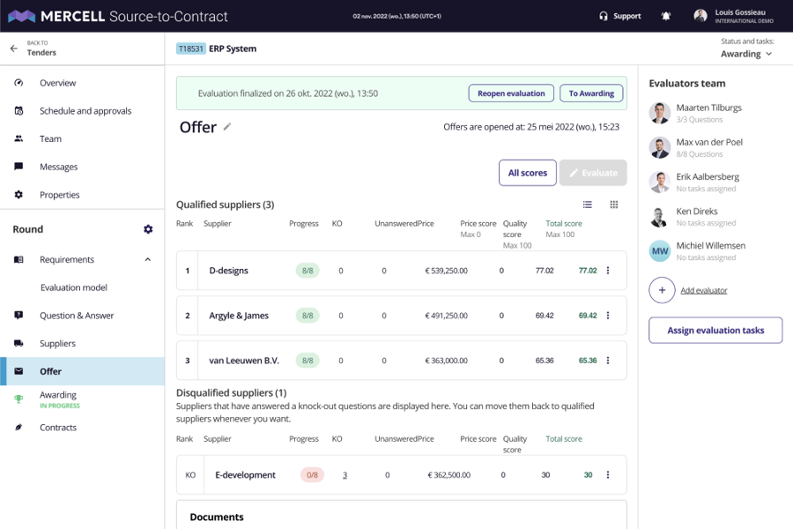
Task: Click the 8/8 progress badge for D-designs
Action: click(x=308, y=271)
